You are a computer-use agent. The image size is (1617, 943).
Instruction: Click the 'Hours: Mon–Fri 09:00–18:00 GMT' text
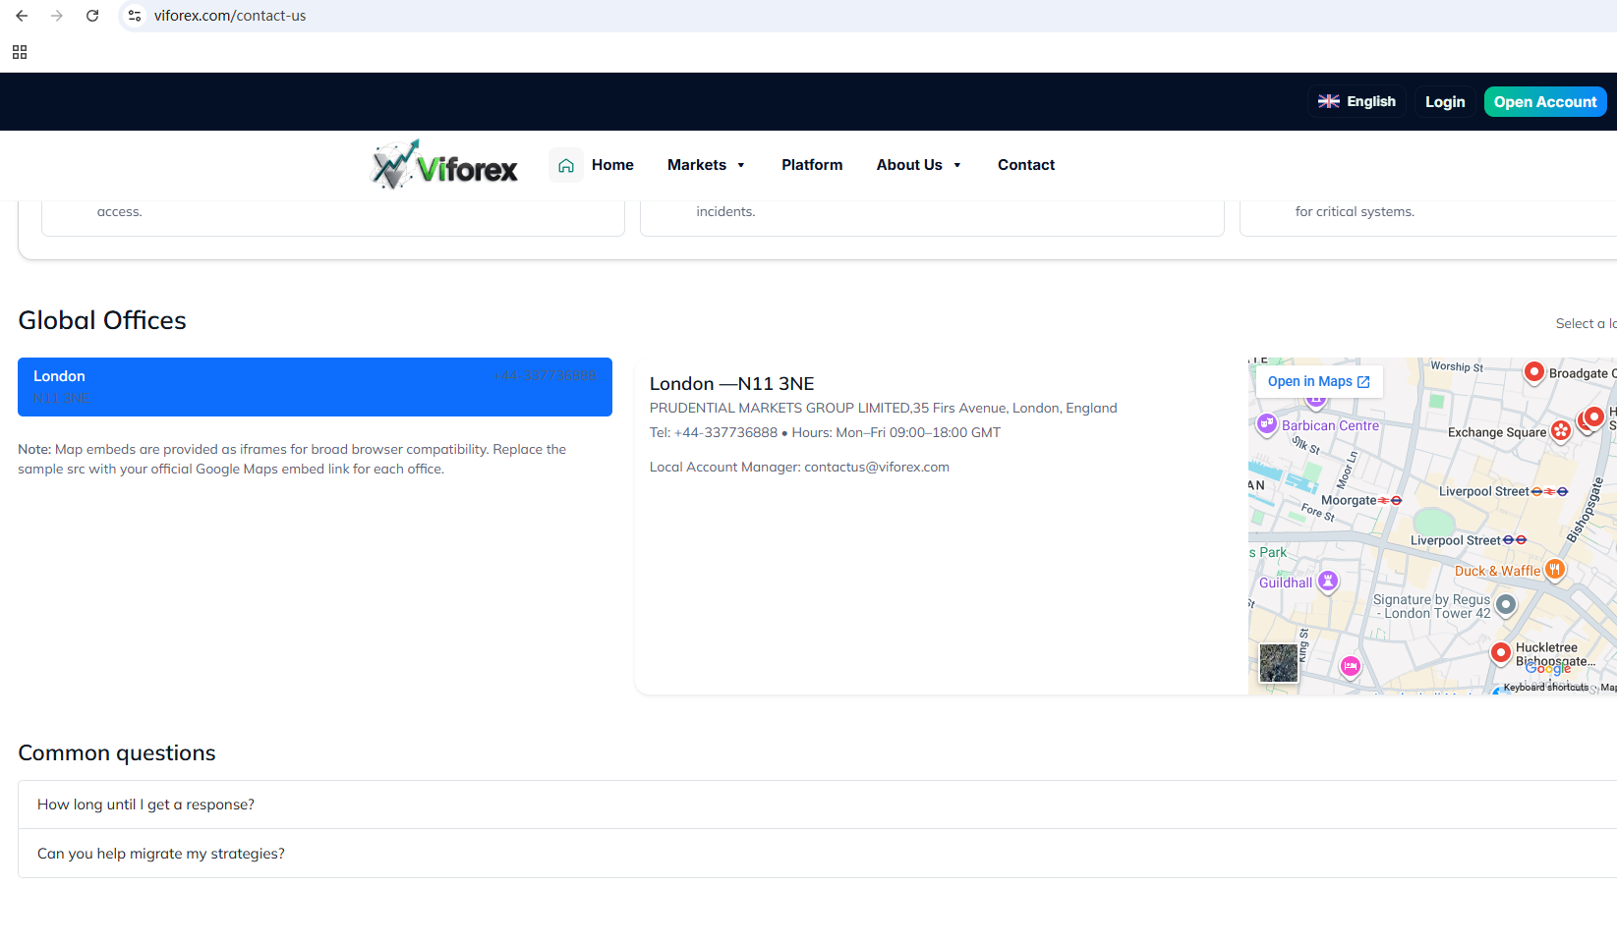click(x=896, y=432)
